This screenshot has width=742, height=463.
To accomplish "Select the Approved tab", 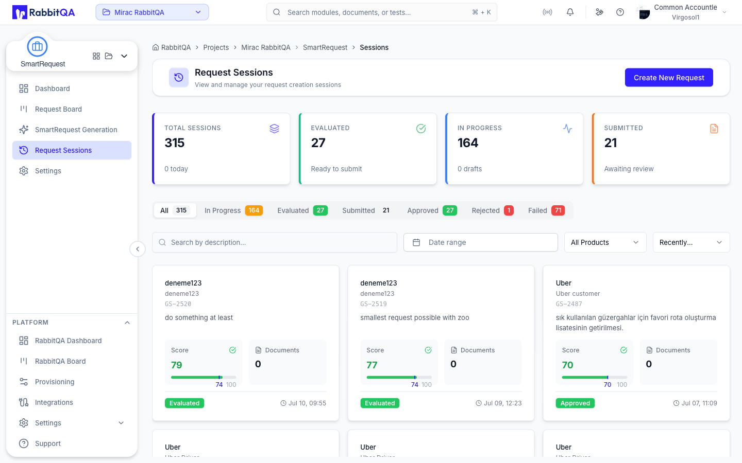I will point(432,210).
